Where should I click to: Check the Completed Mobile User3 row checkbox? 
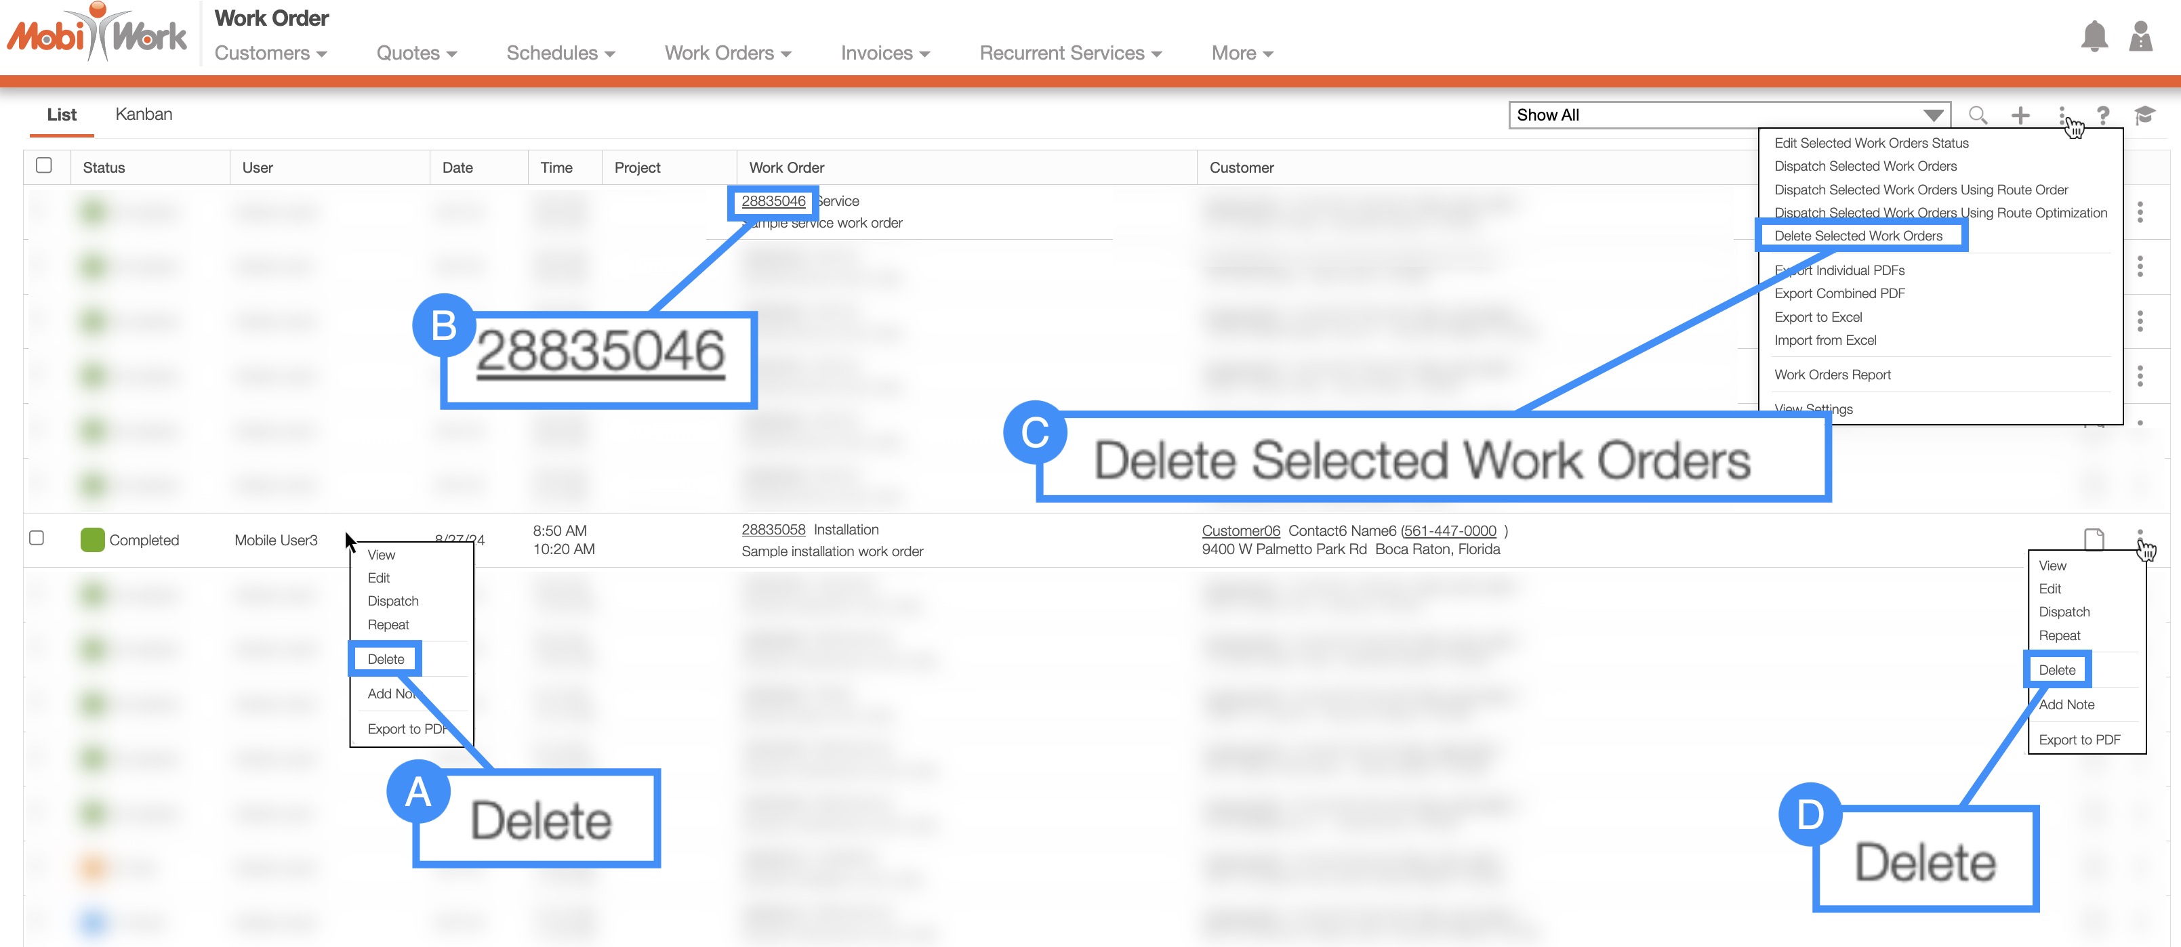click(x=37, y=539)
